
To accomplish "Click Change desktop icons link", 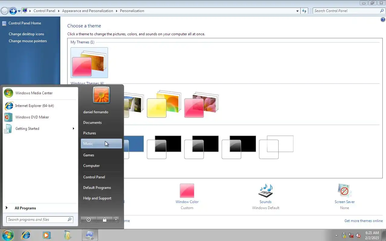I will (x=26, y=34).
